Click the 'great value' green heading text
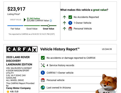Screen dimensions: 121x93 (100, 10)
